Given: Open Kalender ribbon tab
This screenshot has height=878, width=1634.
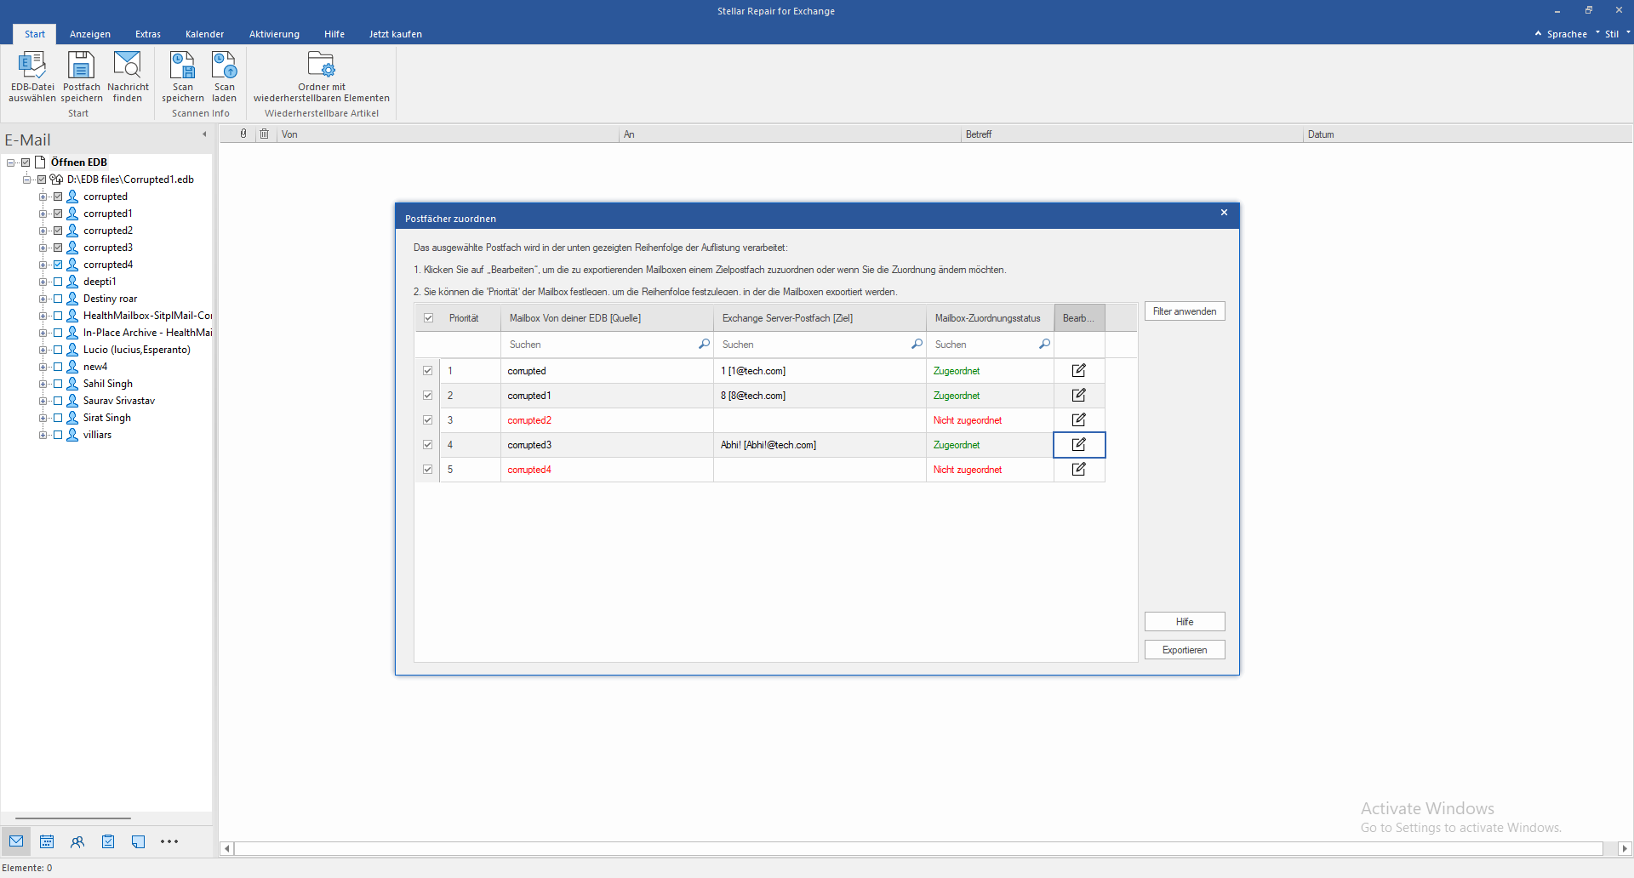Looking at the screenshot, I should pos(205,34).
